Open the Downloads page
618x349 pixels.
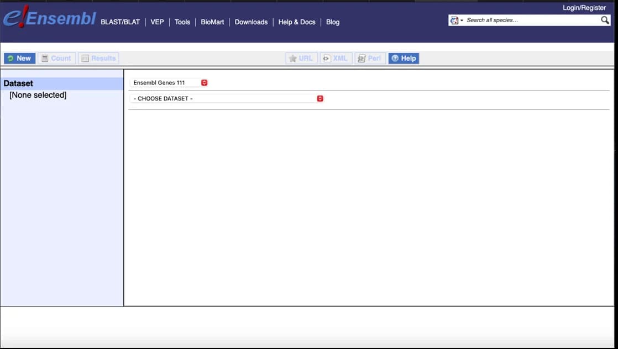251,22
